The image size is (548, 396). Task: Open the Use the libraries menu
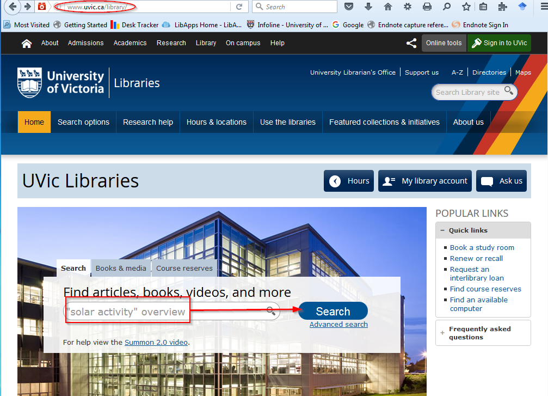click(288, 122)
